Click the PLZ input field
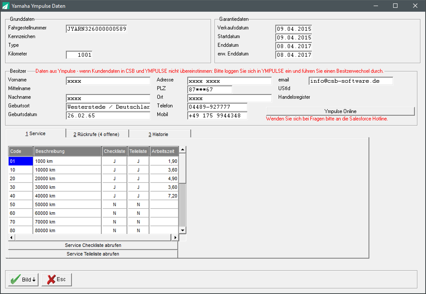Image resolution: width=426 pixels, height=294 pixels. [210, 90]
